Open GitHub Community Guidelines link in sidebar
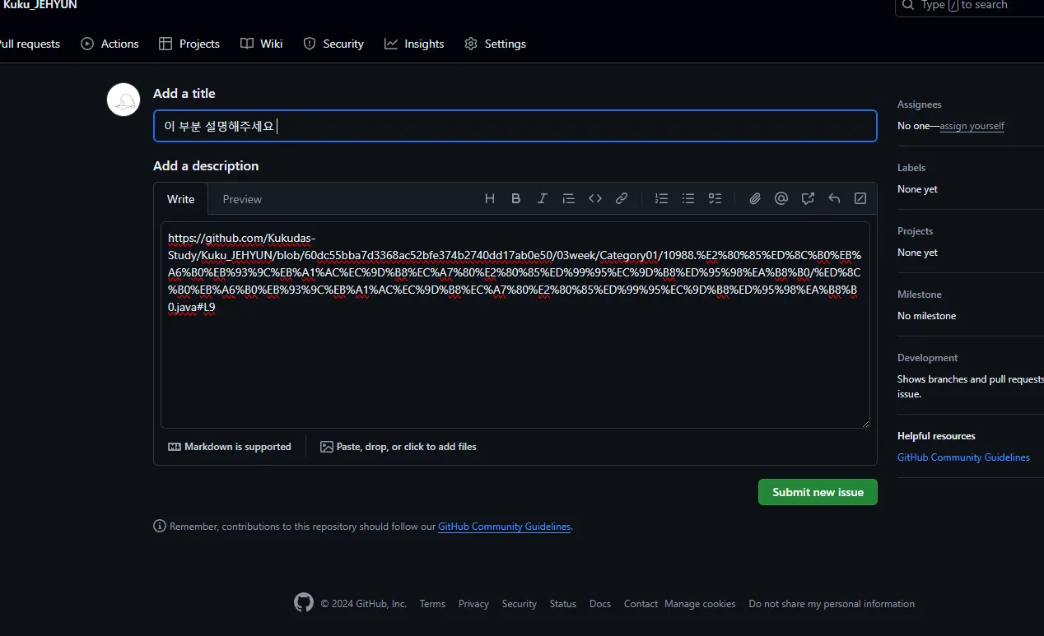The height and width of the screenshot is (636, 1044). coord(963,457)
